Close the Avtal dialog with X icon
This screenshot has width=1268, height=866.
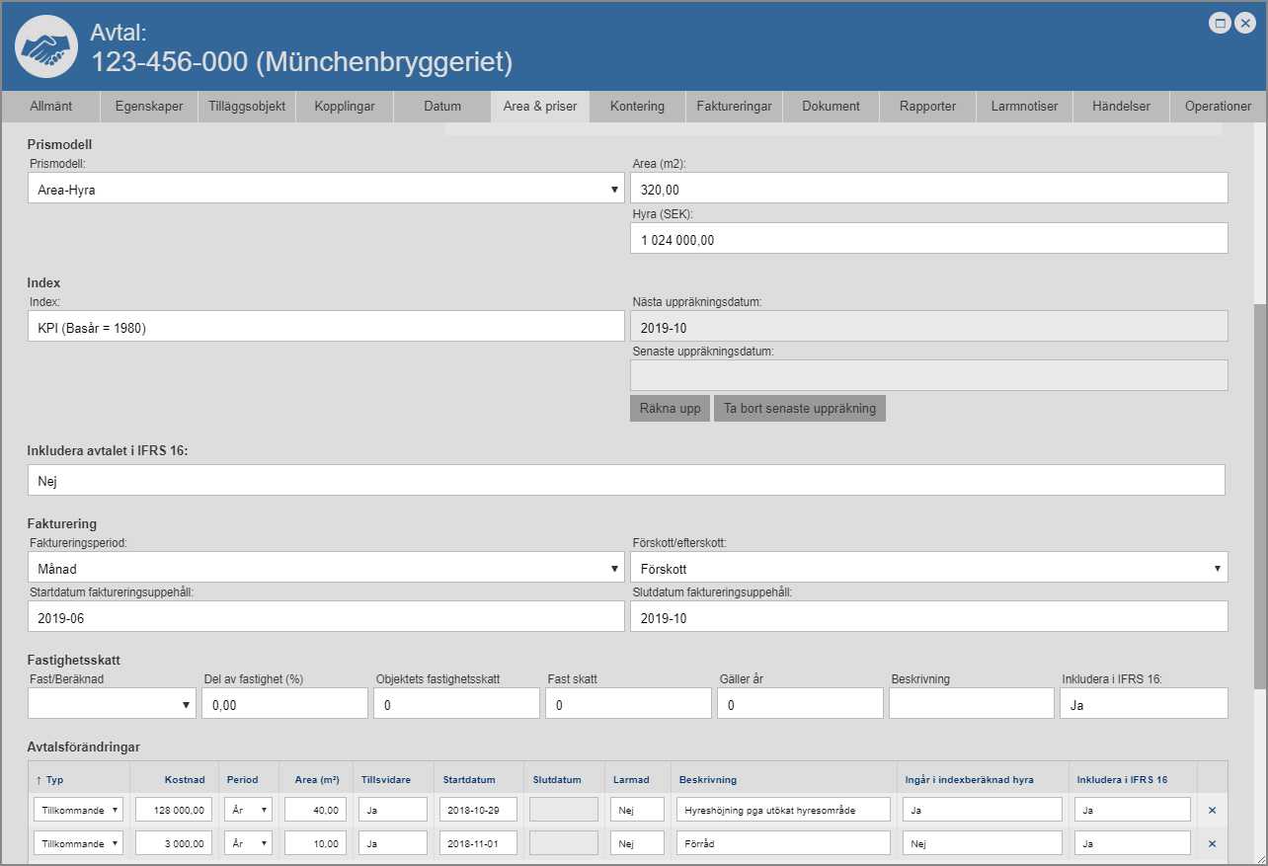[x=1243, y=24]
